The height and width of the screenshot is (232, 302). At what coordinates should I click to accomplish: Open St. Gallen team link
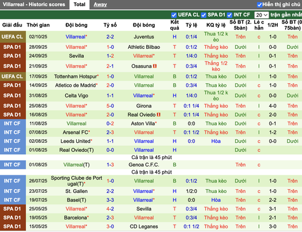(76, 191)
